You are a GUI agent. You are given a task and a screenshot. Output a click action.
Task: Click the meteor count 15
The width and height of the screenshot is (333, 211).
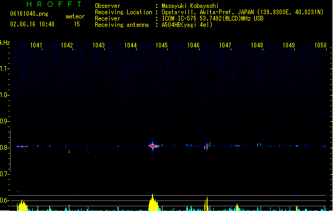point(77,24)
